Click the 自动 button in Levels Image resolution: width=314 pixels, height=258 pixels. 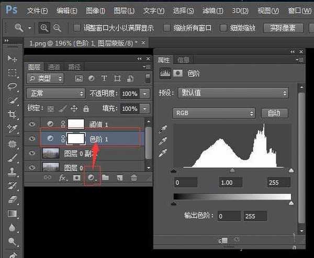[x=274, y=113]
